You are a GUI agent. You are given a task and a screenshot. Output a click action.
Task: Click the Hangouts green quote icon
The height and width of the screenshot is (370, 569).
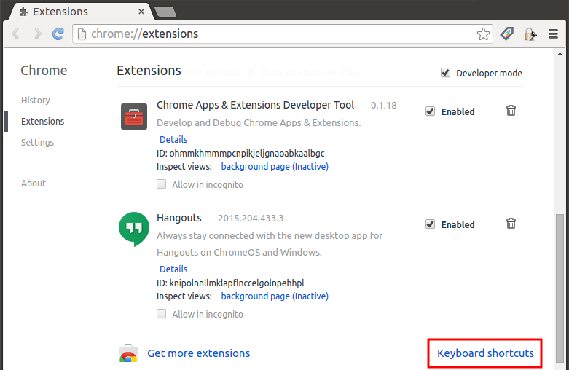[x=134, y=229]
